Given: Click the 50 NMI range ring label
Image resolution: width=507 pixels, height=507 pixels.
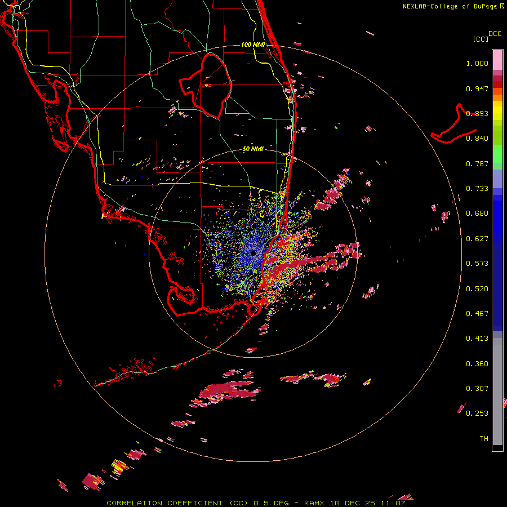Looking at the screenshot, I should tap(253, 149).
